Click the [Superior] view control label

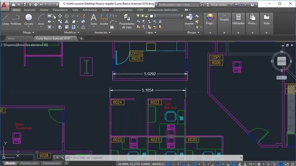pos(11,45)
